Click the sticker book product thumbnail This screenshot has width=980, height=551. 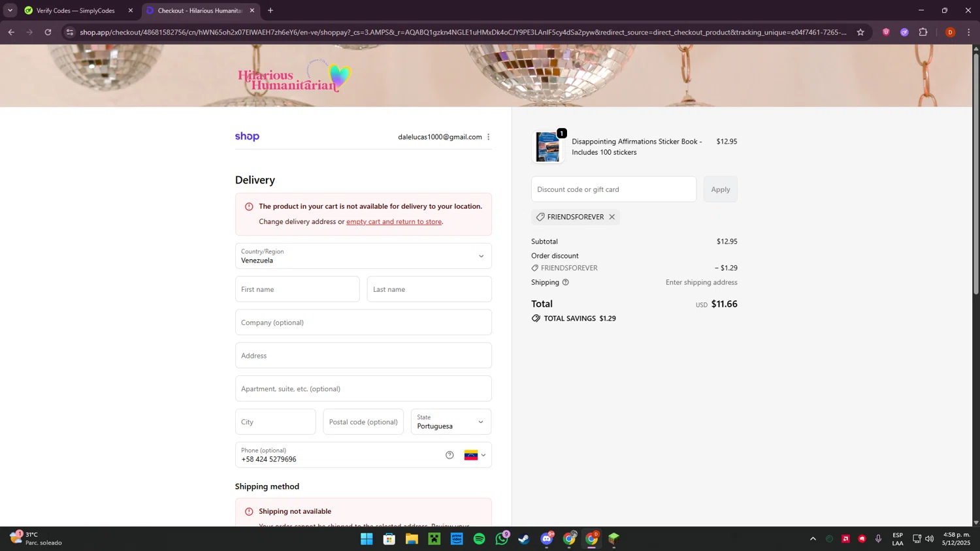(547, 147)
